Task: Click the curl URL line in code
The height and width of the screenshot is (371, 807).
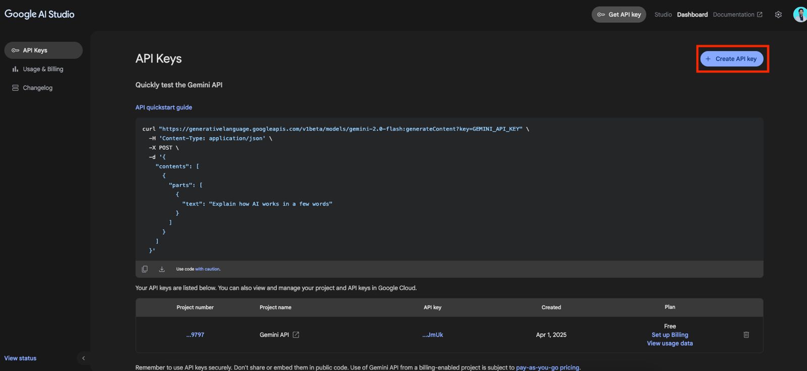Action: pyautogui.click(x=336, y=129)
